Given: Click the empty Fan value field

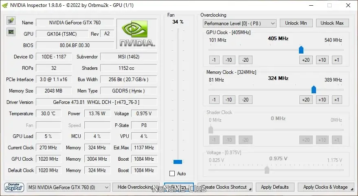Looking at the screenshot, I should [x=48, y=125].
